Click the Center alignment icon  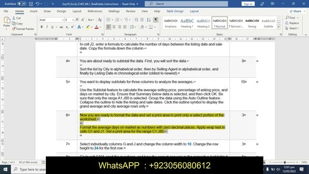coord(114,27)
